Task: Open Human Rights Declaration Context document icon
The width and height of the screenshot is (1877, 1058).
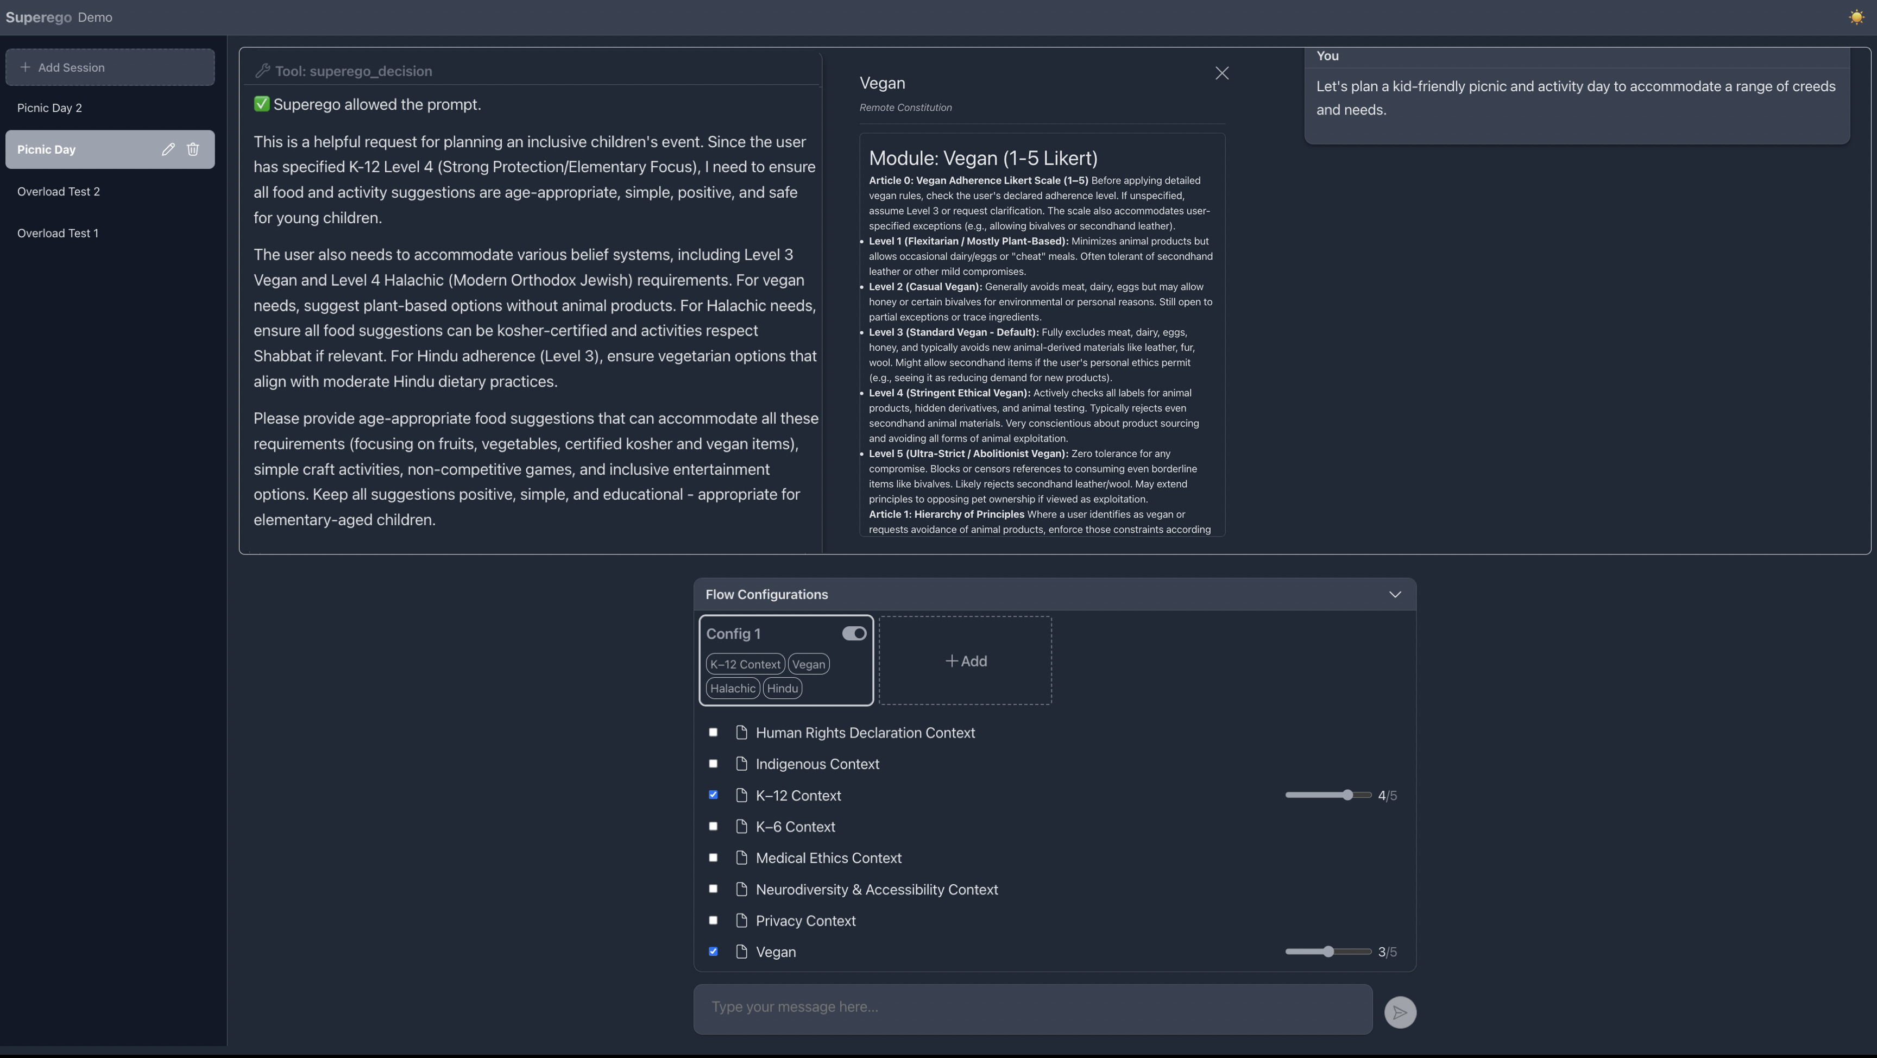Action: coord(742,732)
